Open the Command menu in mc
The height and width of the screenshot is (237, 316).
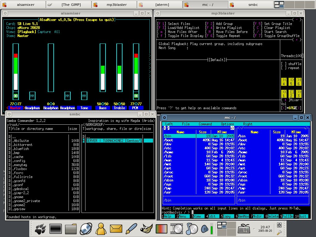click(205, 124)
